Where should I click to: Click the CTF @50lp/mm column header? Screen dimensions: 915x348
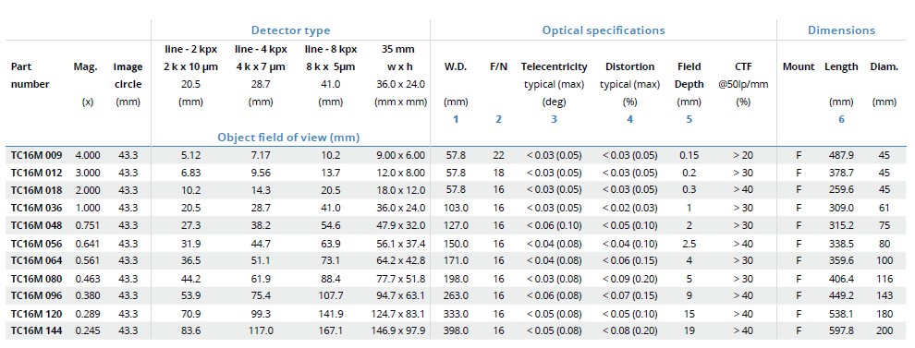point(743,75)
